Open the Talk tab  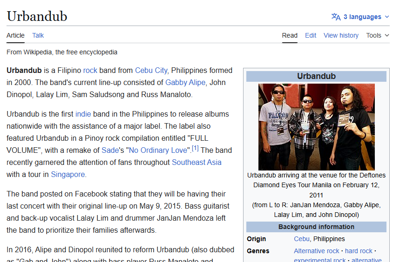point(38,35)
